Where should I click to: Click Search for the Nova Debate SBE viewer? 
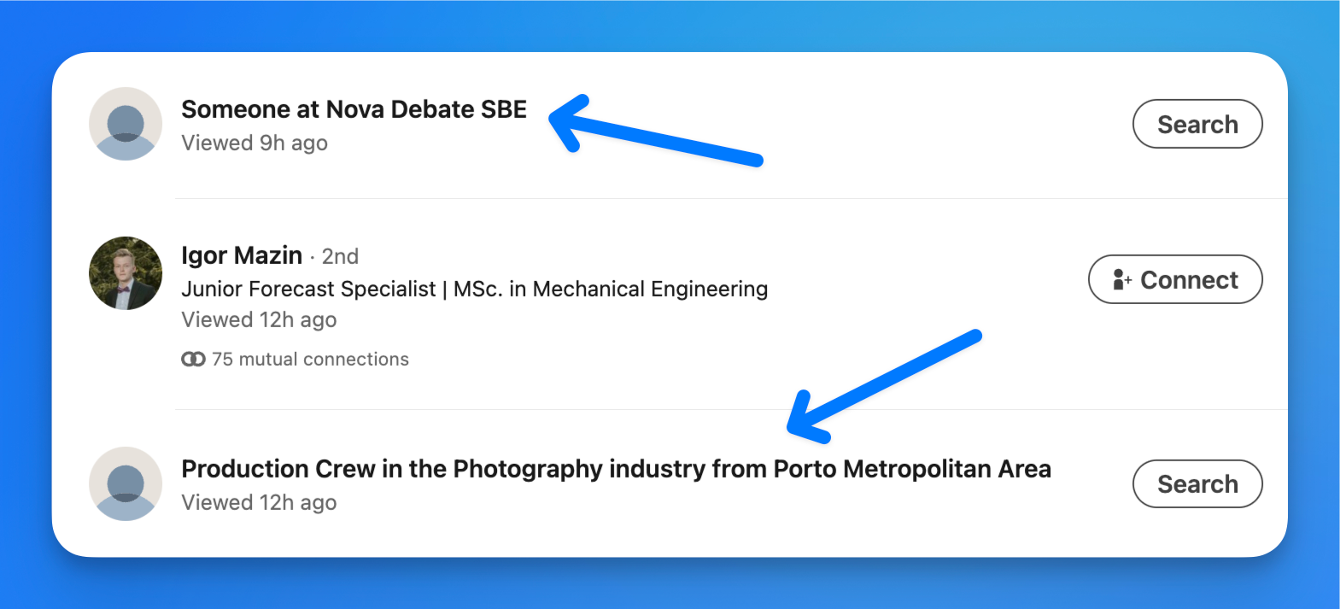1197,124
